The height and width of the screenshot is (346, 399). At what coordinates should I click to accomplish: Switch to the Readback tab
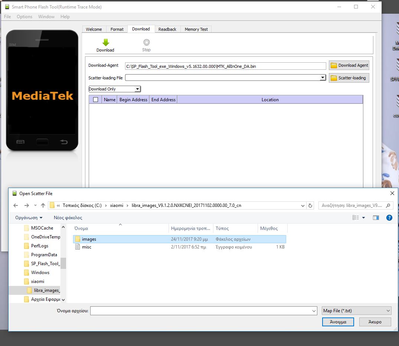[x=167, y=29]
